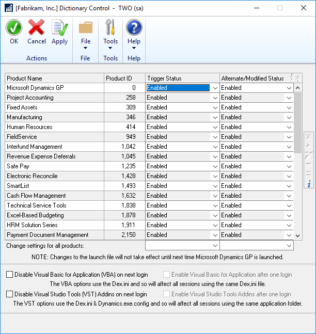Viewport: 316px width, 334px height.
Task: Open Trigger Status dropdown for Microsoft Dynamics GP
Action: 215,88
